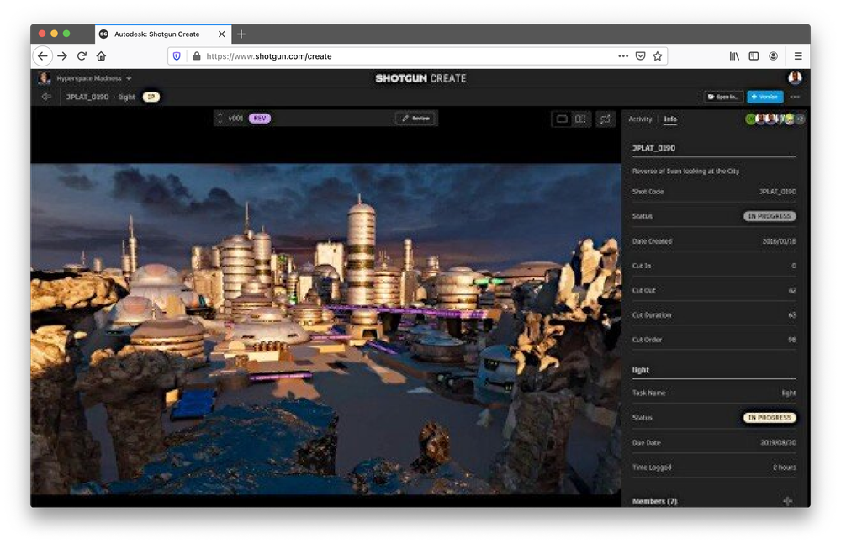Image resolution: width=841 pixels, height=544 pixels.
Task: Click the shot IN PROGRESS status badge
Action: click(770, 216)
